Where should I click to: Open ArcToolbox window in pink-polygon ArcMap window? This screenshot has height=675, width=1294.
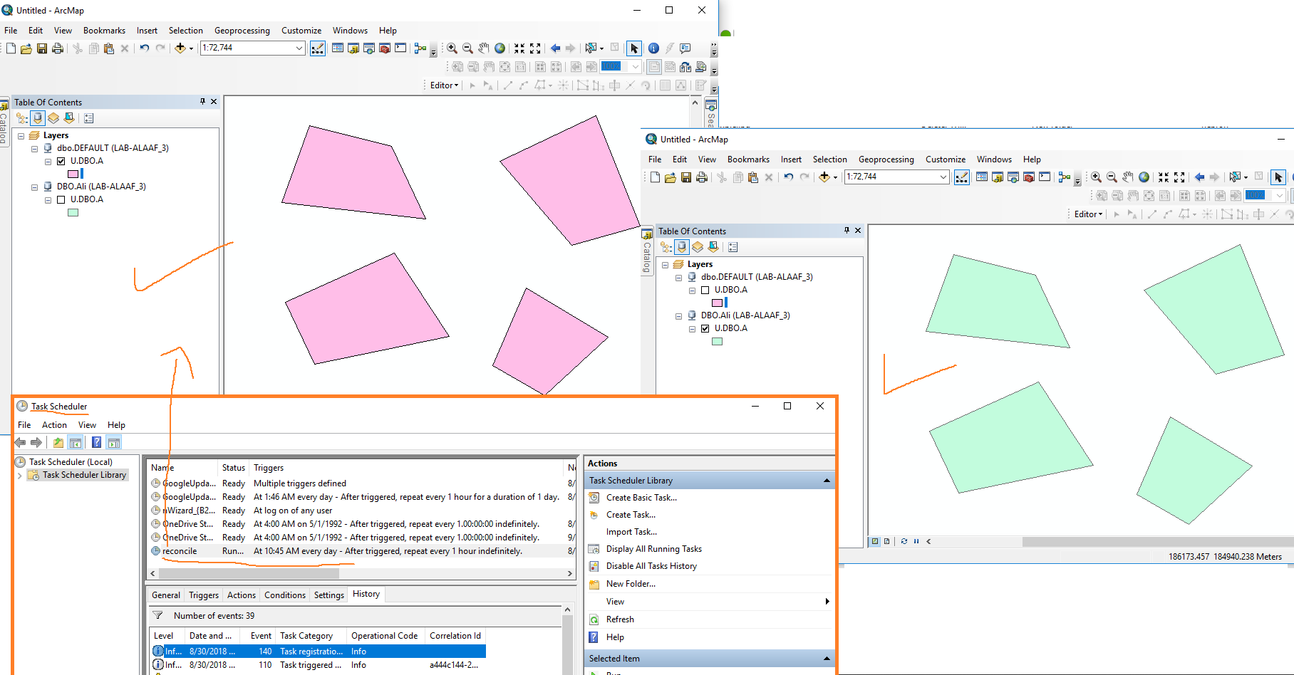click(385, 48)
